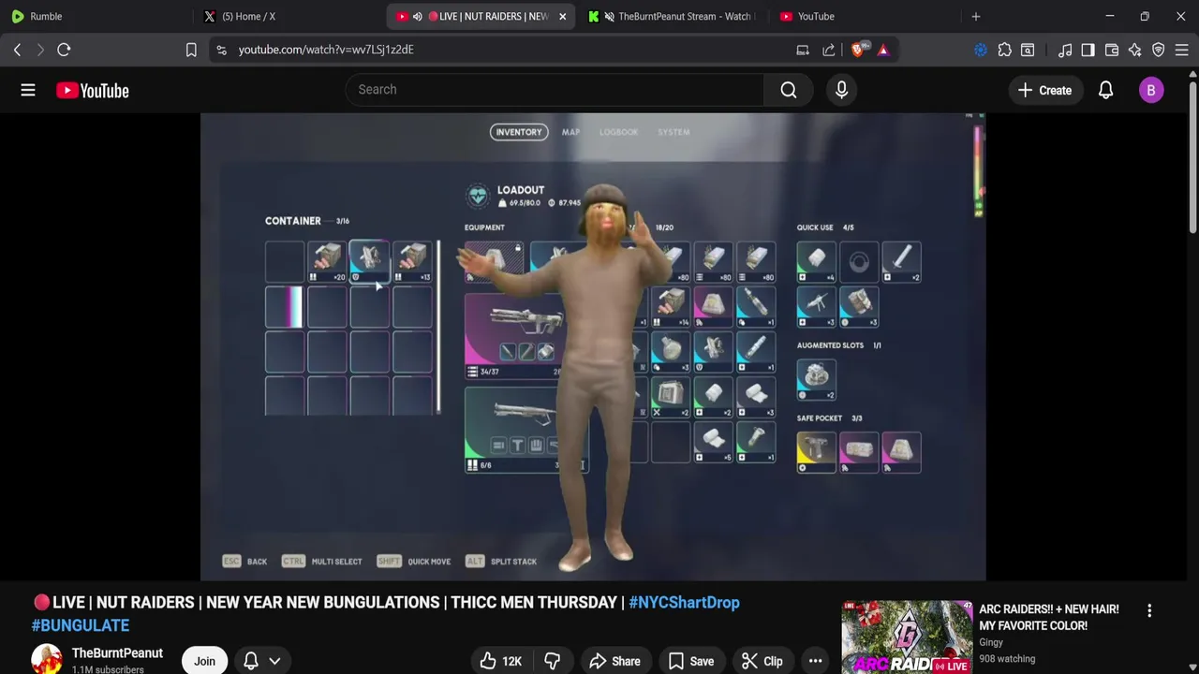Open more actions ellipsis under the video
Screen dimensions: 1199x674
[815, 661]
